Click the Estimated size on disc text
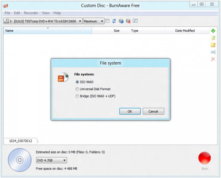The height and width of the screenshot is (178, 221). coord(70,152)
